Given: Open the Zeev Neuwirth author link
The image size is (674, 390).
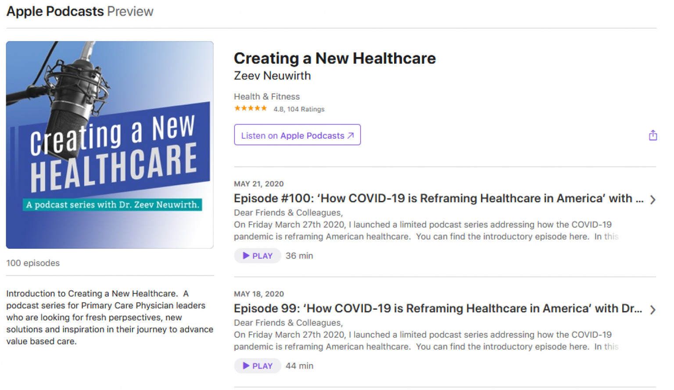Looking at the screenshot, I should tap(272, 75).
